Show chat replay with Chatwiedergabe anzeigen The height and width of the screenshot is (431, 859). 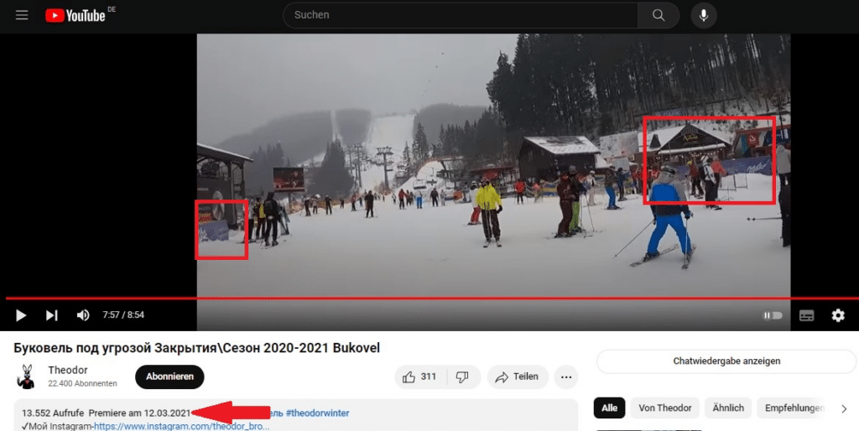[726, 361]
